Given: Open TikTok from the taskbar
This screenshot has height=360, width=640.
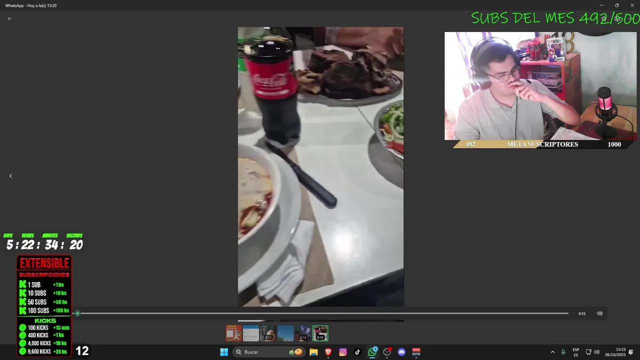Looking at the screenshot, I should [x=357, y=352].
